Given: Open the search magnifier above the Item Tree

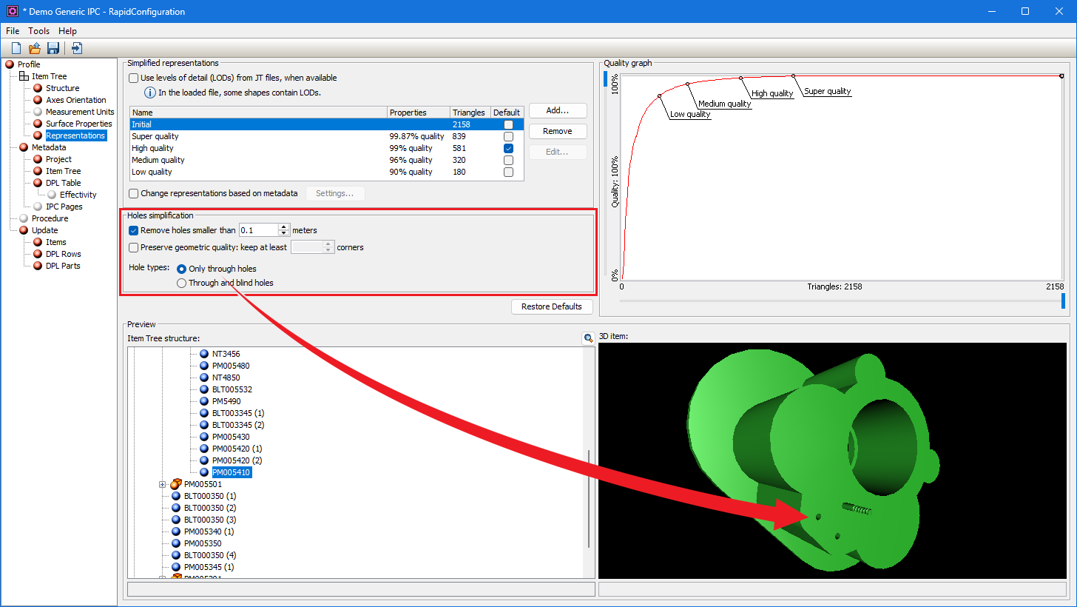Looking at the screenshot, I should [x=588, y=338].
